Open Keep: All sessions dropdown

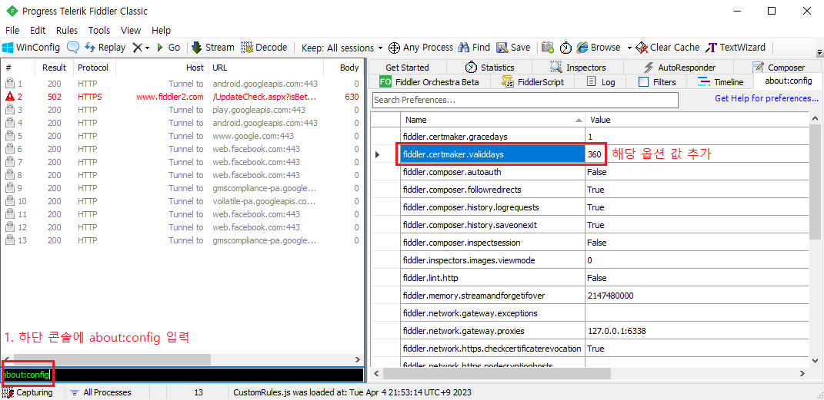342,48
